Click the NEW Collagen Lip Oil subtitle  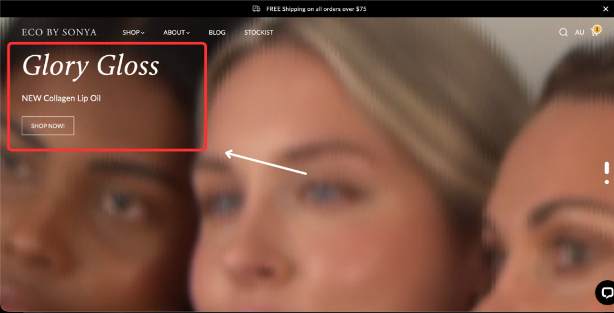(x=61, y=98)
